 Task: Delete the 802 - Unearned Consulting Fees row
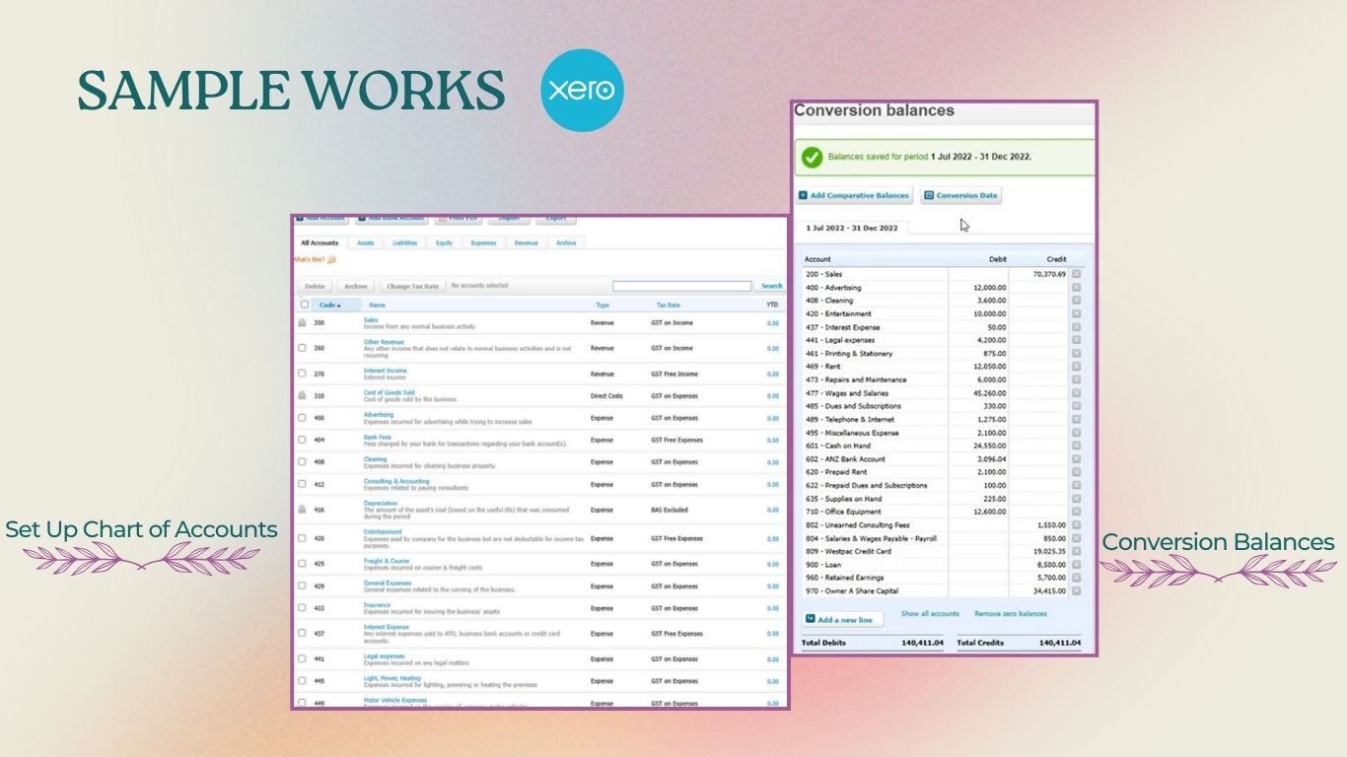[x=1077, y=525]
